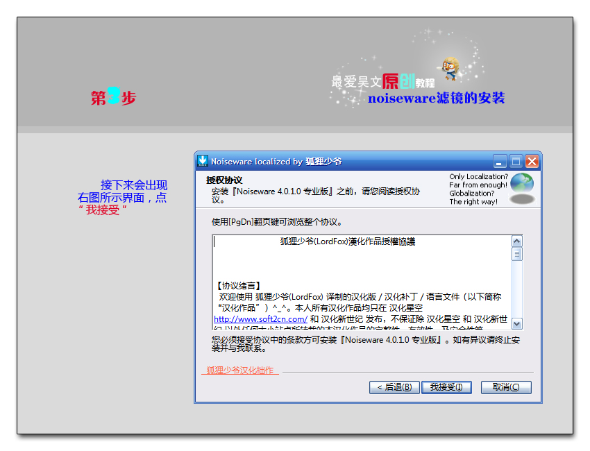Click the 使用[PgDn]翻页键可浏览整个协议 instruction text
This screenshot has width=590, height=451.
click(277, 222)
